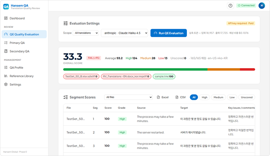Click the Evaluation Settings sliders icon

(66, 23)
